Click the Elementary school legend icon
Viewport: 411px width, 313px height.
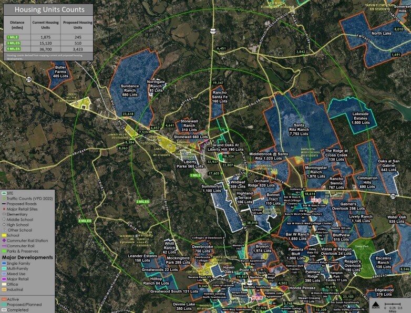(x=4, y=214)
